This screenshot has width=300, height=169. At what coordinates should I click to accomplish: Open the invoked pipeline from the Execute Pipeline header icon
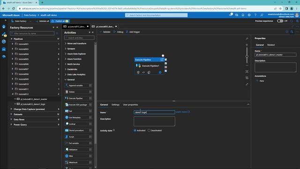pyautogui.click(x=162, y=60)
